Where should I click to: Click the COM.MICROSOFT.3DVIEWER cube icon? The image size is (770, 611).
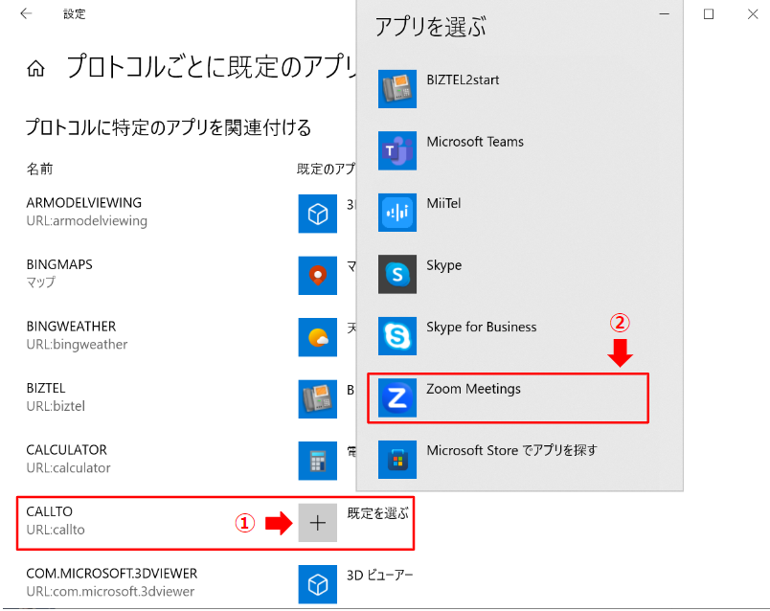318,584
